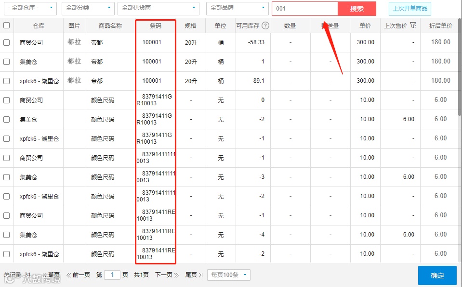Check the 集美仓 837914111110013 row
Image resolution: width=462 pixels, height=287 pixels.
pyautogui.click(x=6, y=177)
